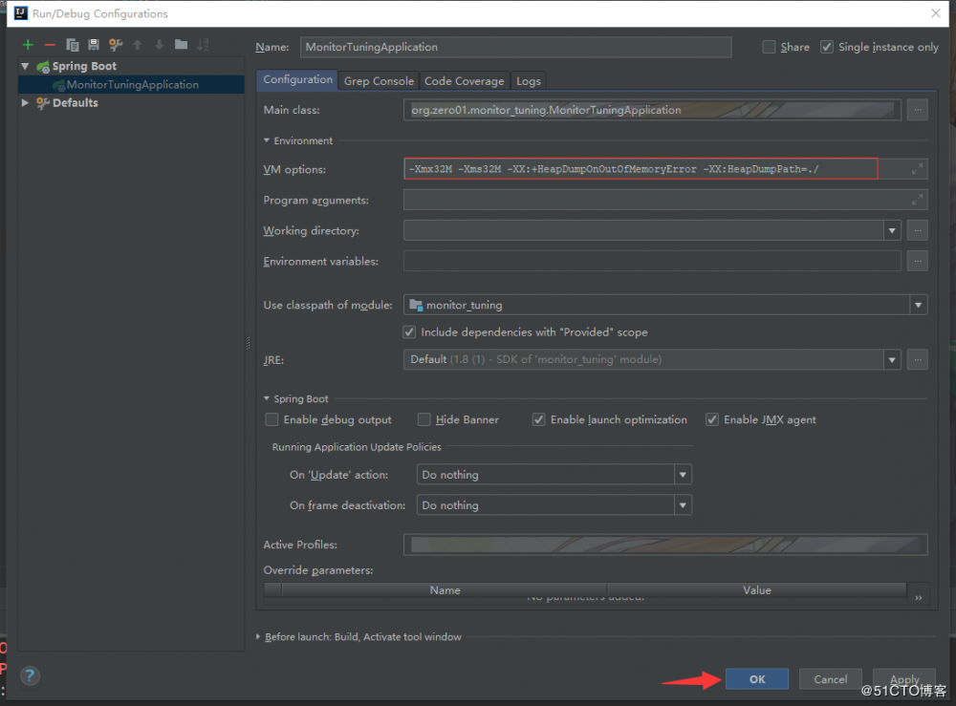The width and height of the screenshot is (956, 706).
Task: Open the Code Coverage tab
Action: click(464, 81)
